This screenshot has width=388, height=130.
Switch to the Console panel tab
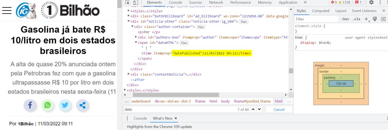(175, 2)
